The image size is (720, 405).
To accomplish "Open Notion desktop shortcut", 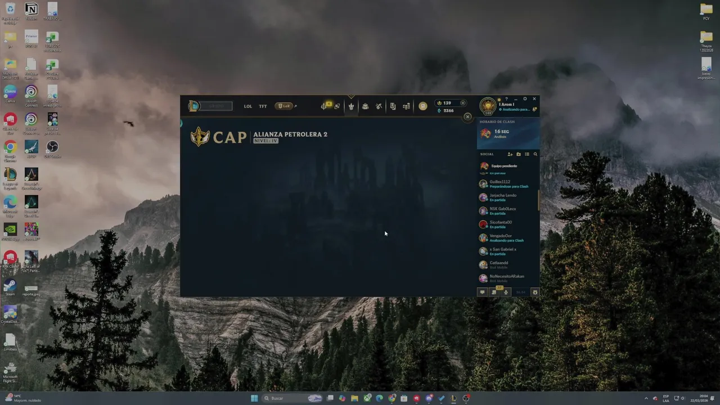I will pos(31,12).
